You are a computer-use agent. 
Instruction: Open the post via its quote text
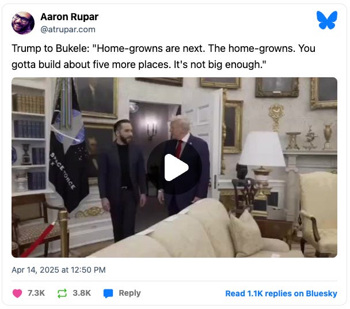163,56
